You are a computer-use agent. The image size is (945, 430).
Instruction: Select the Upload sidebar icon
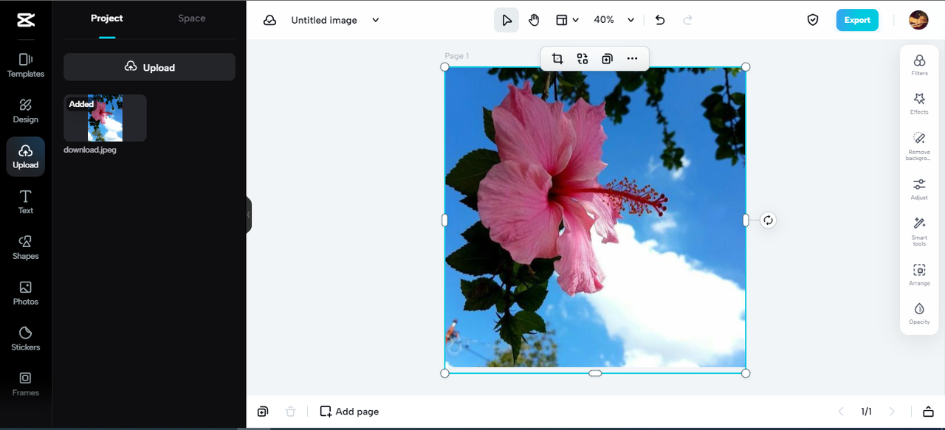pos(26,156)
